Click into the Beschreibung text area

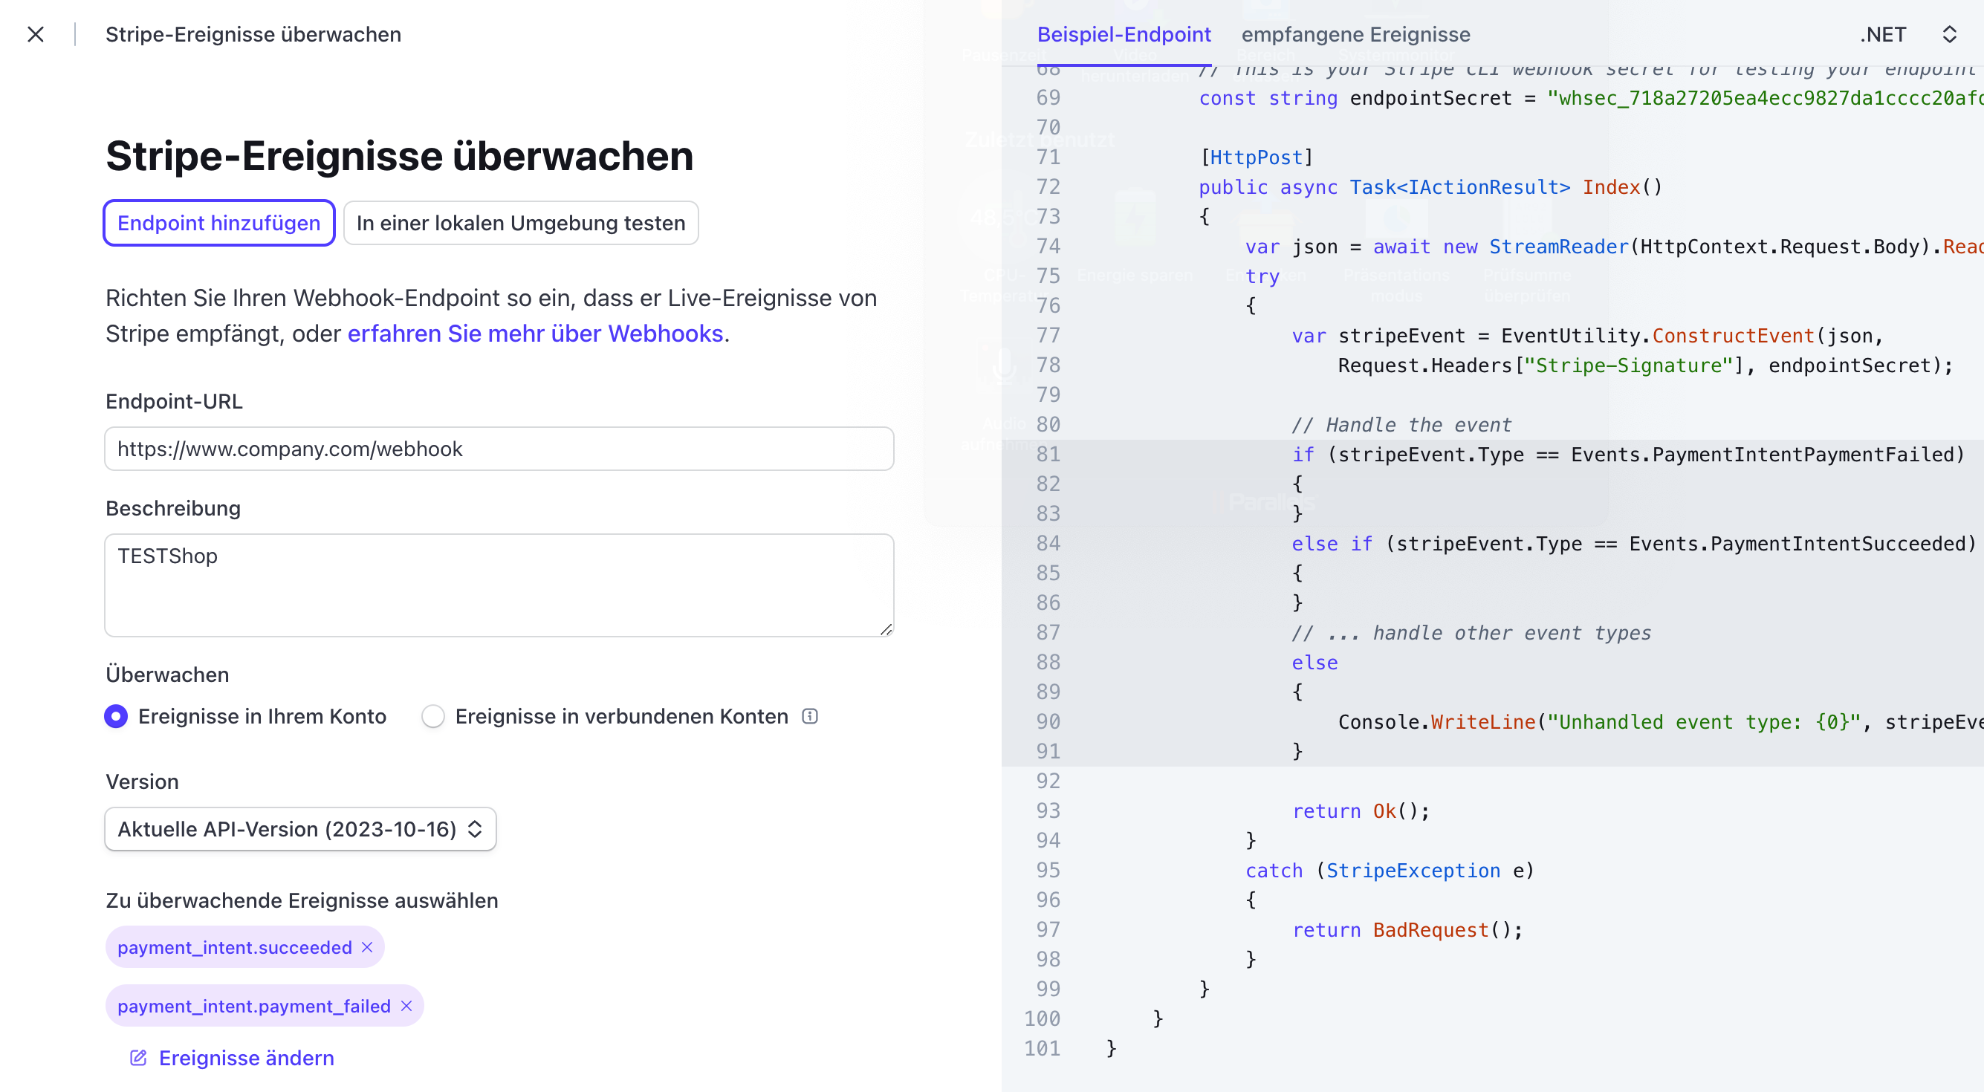tap(499, 585)
